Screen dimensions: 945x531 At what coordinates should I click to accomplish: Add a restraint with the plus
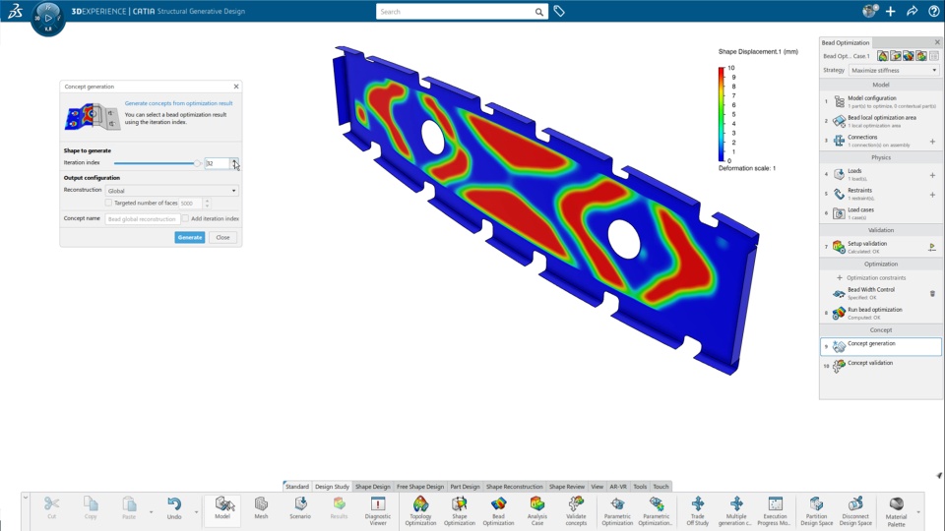pyautogui.click(x=932, y=195)
